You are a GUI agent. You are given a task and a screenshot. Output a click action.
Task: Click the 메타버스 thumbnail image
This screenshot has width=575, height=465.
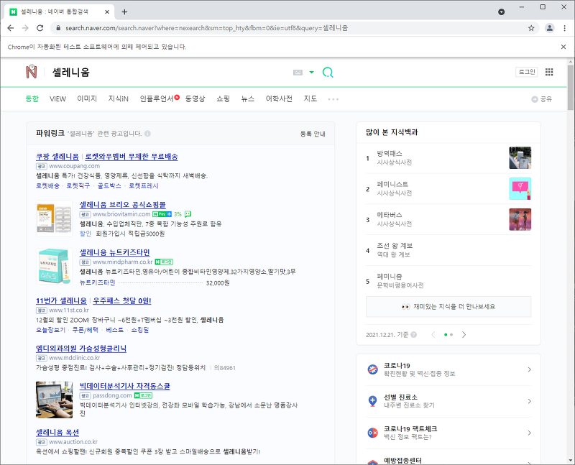pos(520,219)
